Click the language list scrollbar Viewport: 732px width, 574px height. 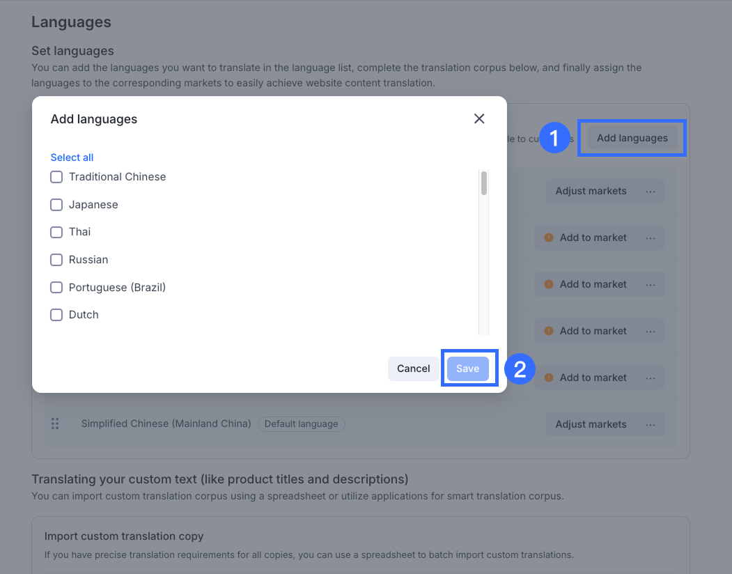point(483,184)
